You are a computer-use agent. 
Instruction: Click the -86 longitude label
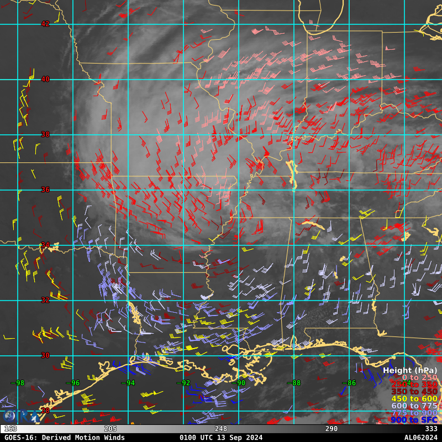tap(349, 383)
